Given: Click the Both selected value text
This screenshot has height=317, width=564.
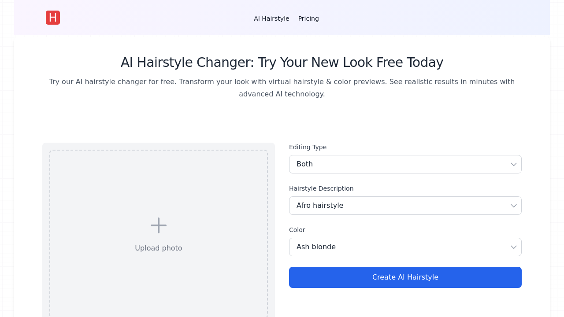Looking at the screenshot, I should click(x=304, y=164).
